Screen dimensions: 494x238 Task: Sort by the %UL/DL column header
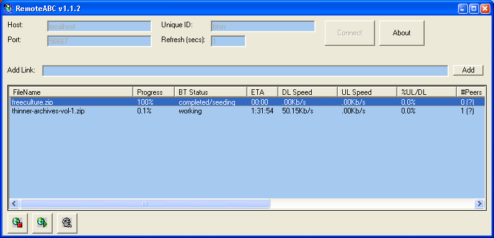(426, 92)
